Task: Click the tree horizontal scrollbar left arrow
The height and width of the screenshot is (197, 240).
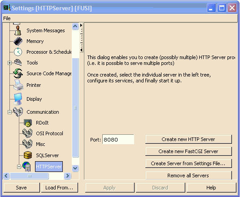Action: tap(6, 176)
